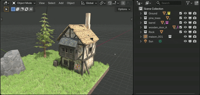Expand the barrel collection
The height and width of the screenshot is (95, 200).
point(141,23)
